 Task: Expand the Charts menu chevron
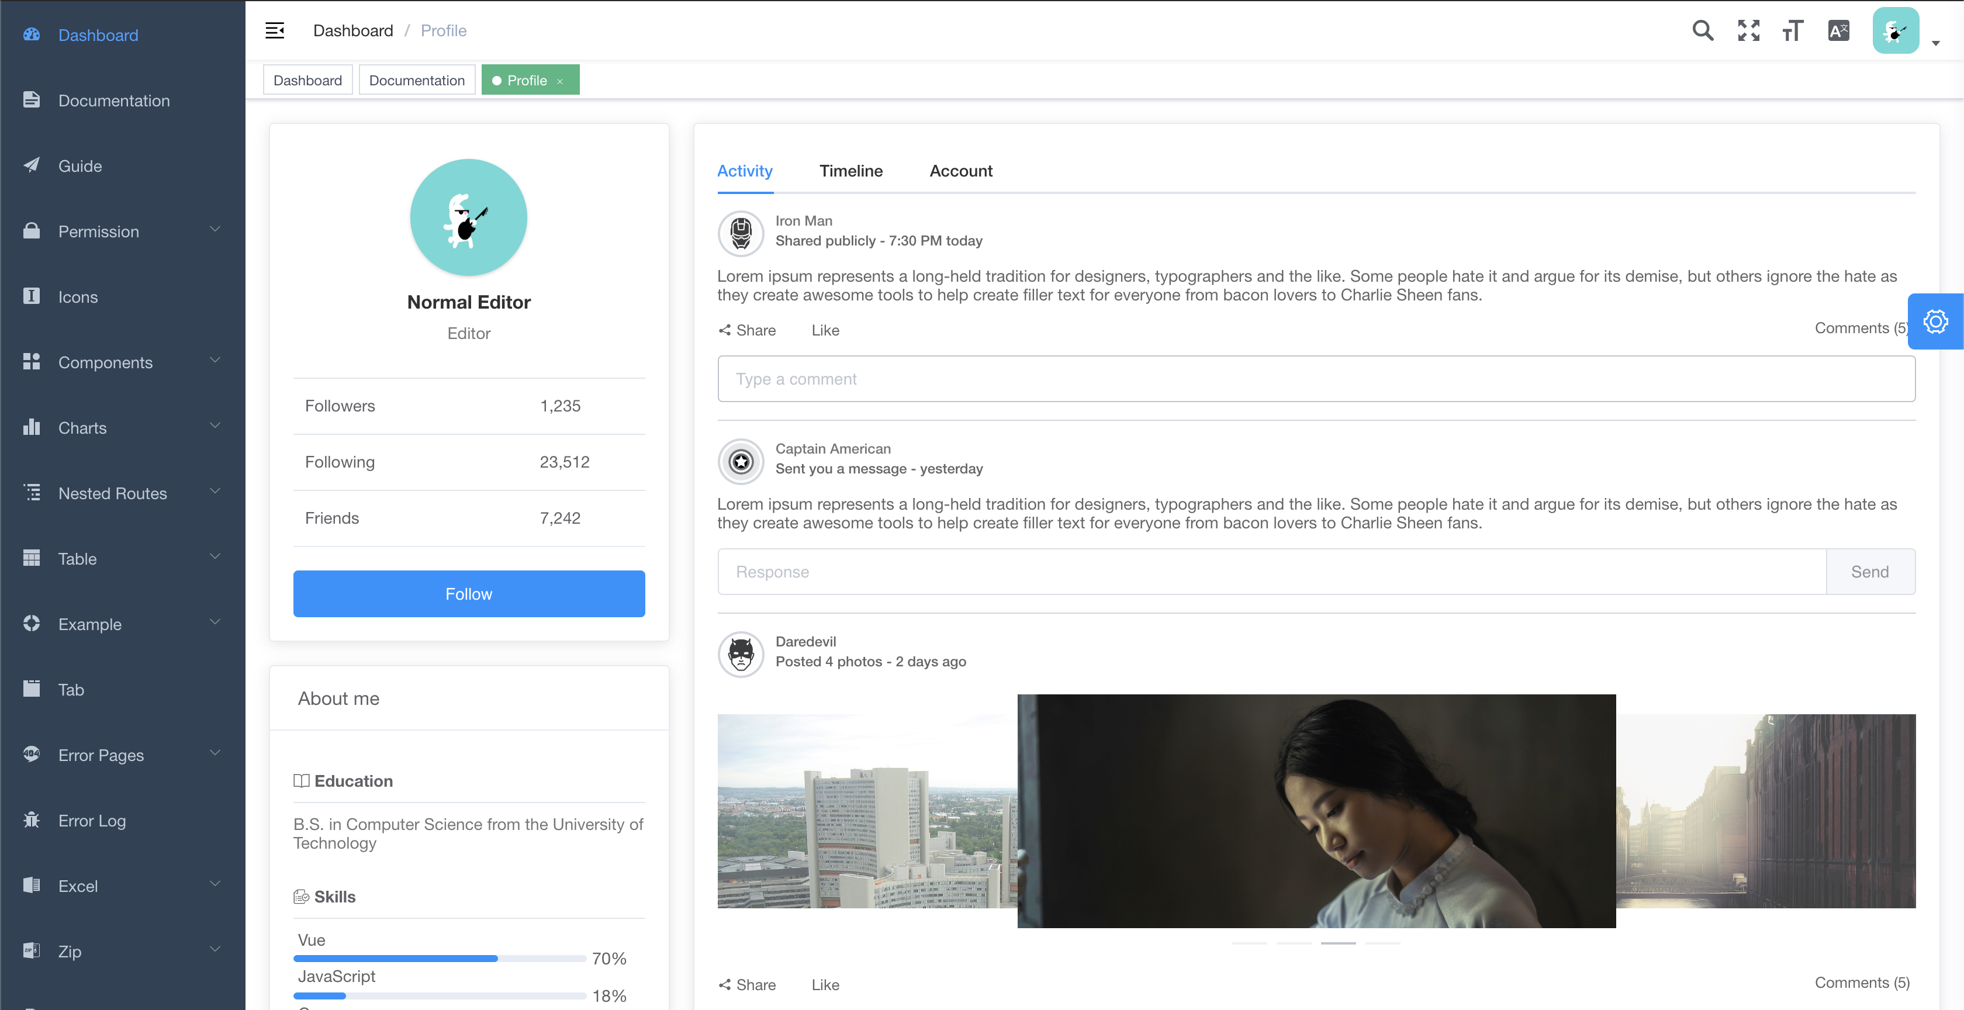[215, 426]
